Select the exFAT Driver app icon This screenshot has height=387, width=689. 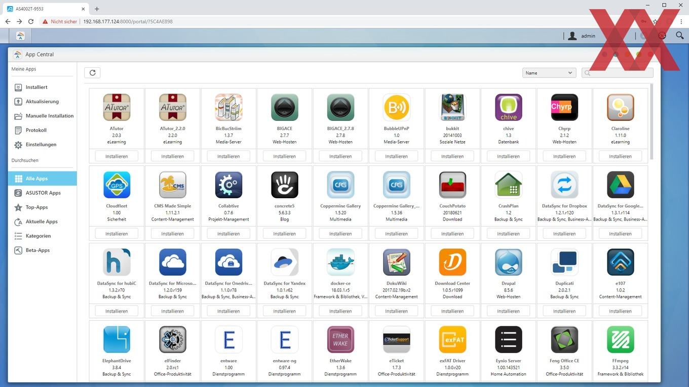point(452,339)
